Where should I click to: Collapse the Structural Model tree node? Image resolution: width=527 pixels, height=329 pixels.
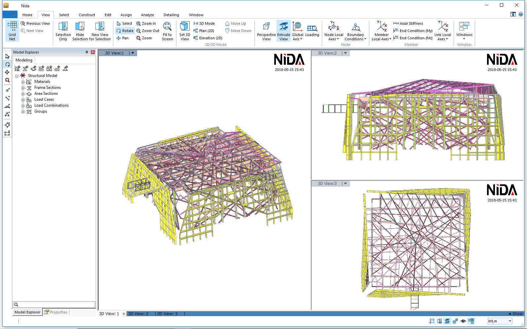tap(17, 76)
